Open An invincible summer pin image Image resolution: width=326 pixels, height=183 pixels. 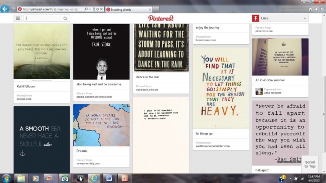(280, 57)
